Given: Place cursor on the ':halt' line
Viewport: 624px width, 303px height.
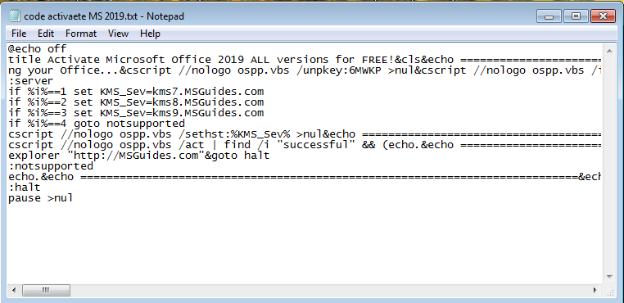Looking at the screenshot, I should (25, 188).
